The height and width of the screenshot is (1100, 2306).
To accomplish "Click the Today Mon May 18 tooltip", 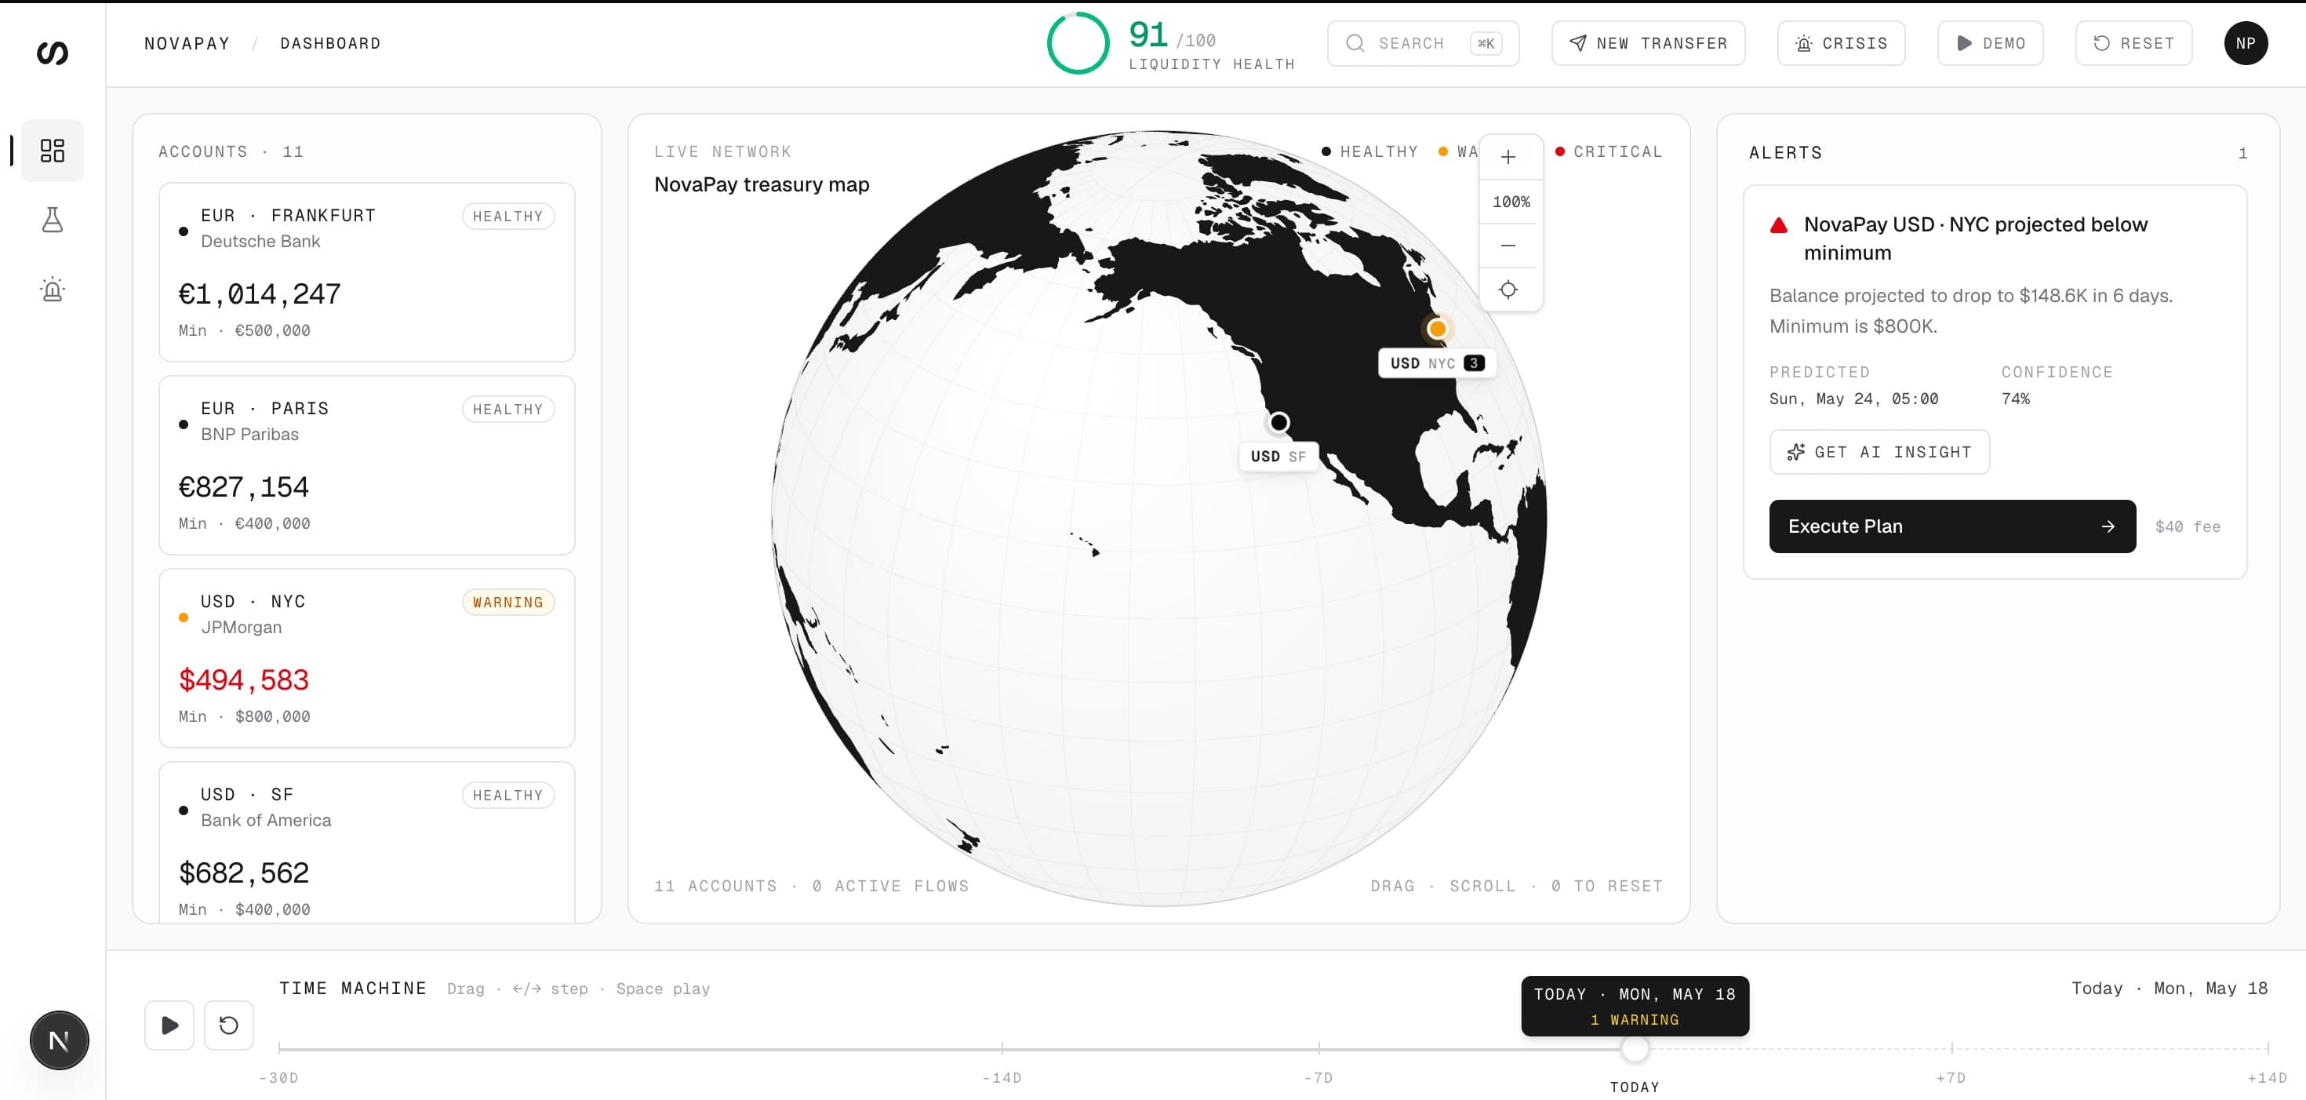I will click(1635, 1006).
